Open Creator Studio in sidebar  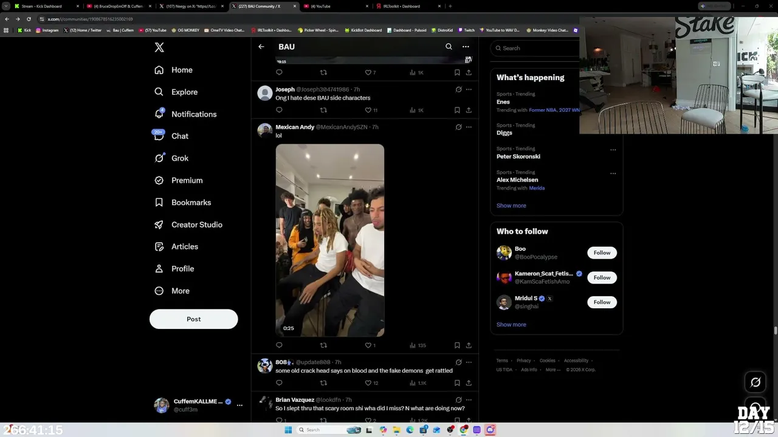(x=188, y=225)
